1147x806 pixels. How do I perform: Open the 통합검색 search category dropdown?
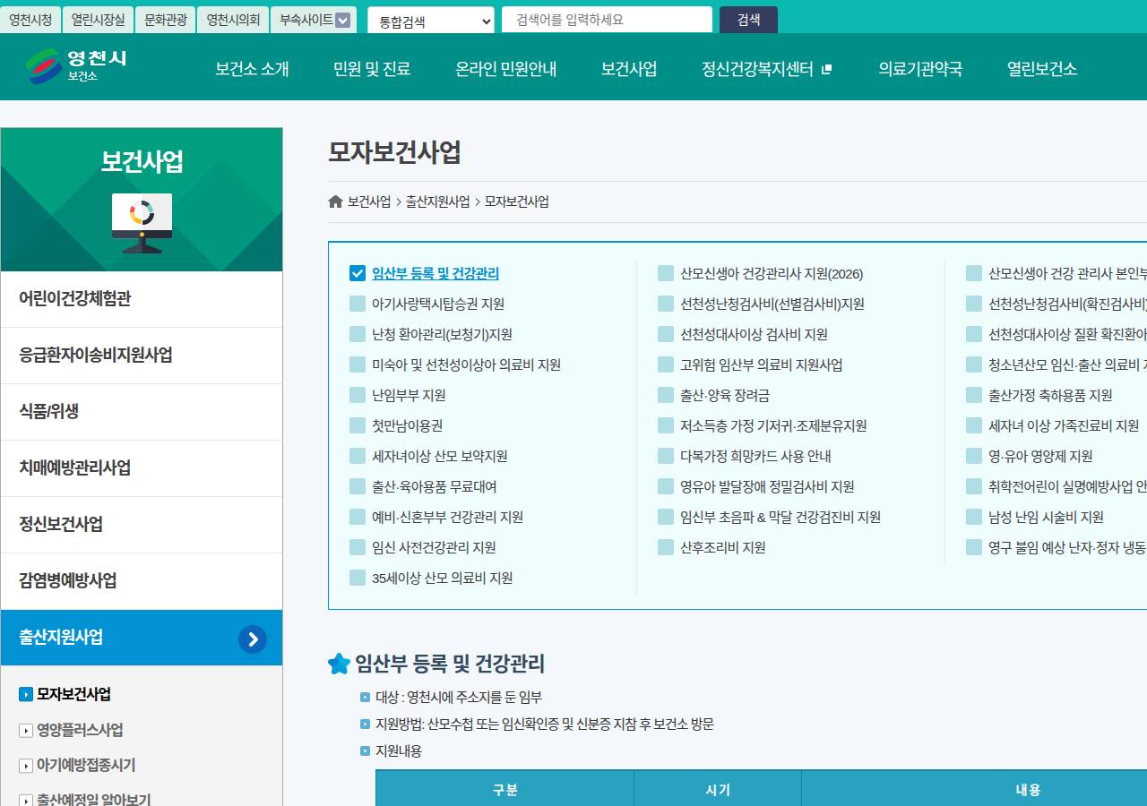tap(431, 21)
